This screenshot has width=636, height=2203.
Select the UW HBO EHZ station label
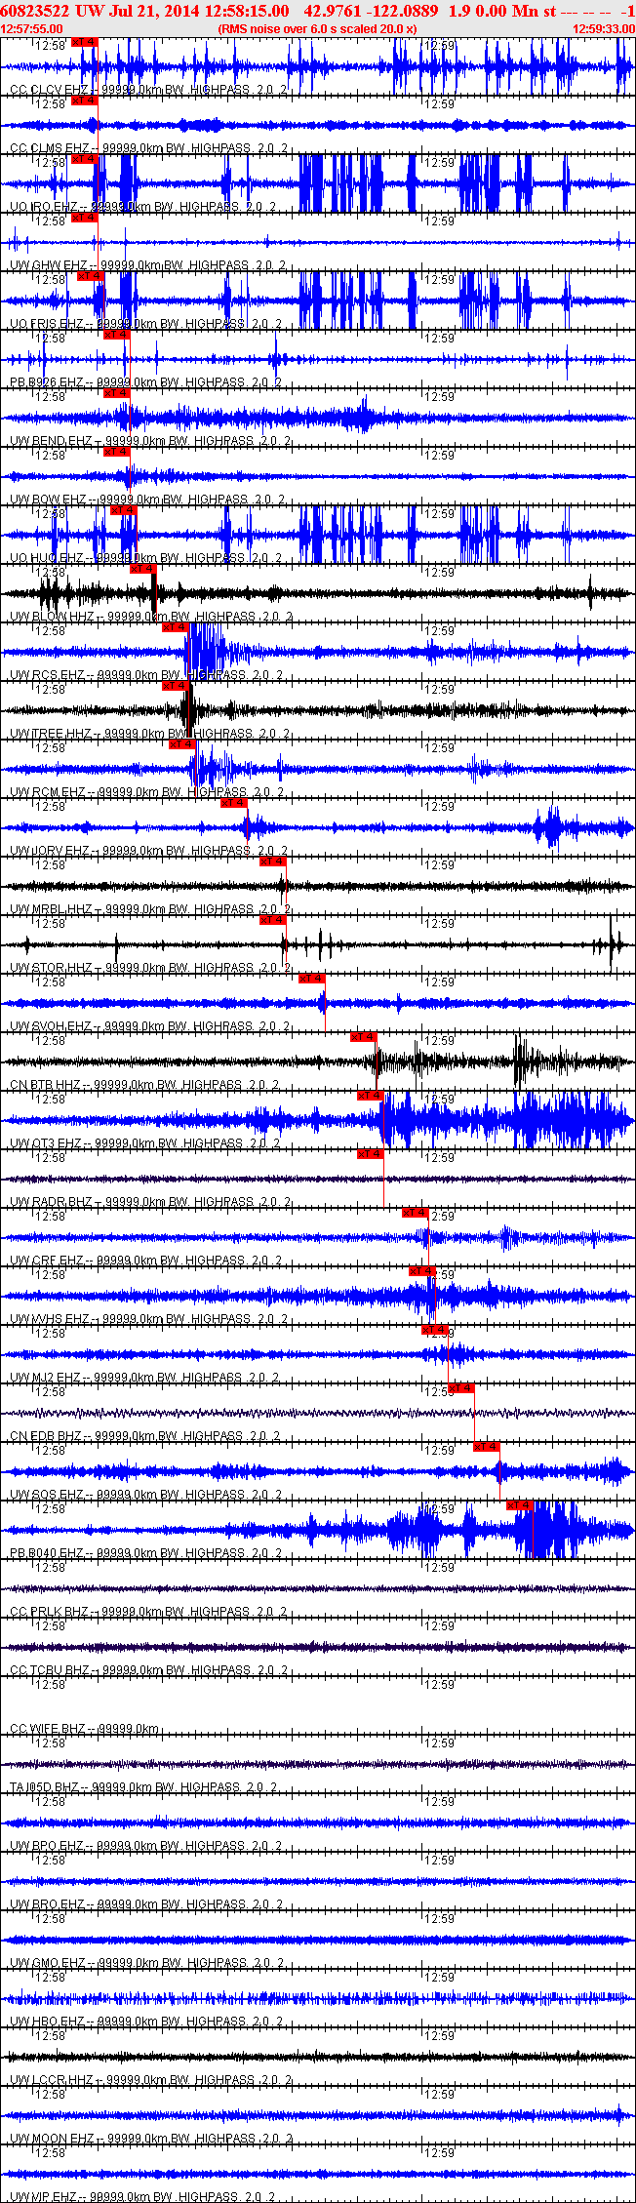(x=47, y=2022)
